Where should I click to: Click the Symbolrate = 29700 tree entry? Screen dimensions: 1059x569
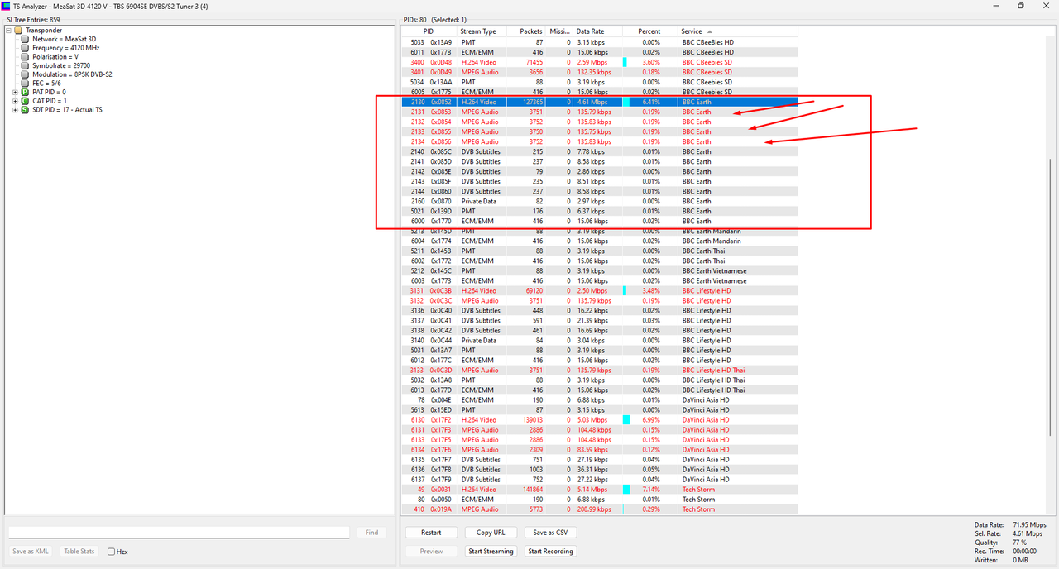point(61,65)
